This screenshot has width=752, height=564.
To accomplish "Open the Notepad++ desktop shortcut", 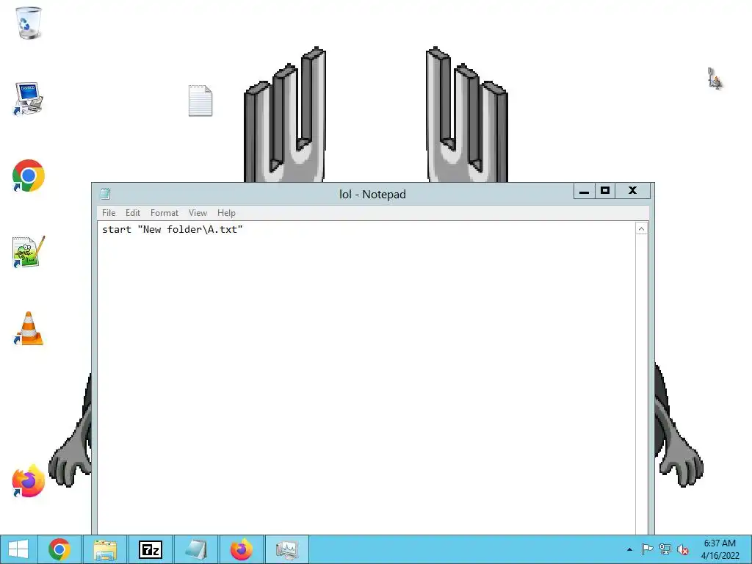I will pyautogui.click(x=29, y=252).
